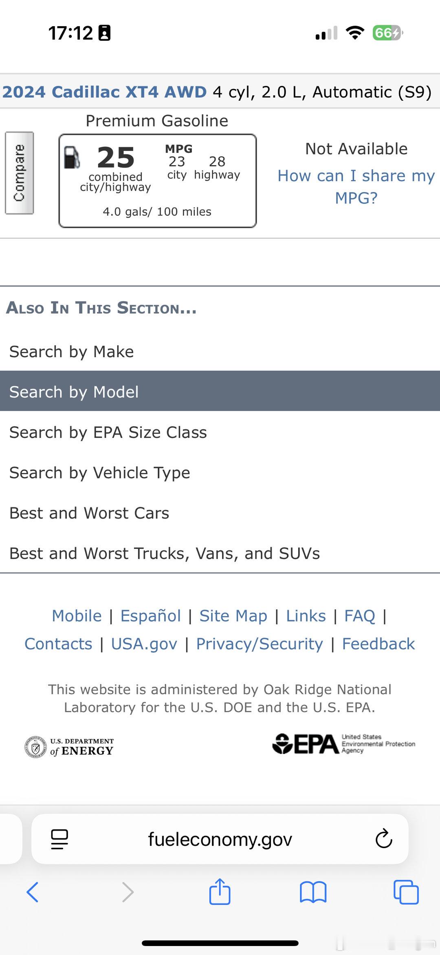Viewport: 440px width, 955px height.
Task: Open the Safari bookmarks icon
Action: tap(313, 892)
